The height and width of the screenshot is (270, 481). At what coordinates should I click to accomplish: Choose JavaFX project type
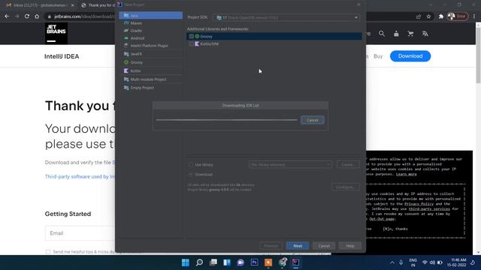point(150,54)
